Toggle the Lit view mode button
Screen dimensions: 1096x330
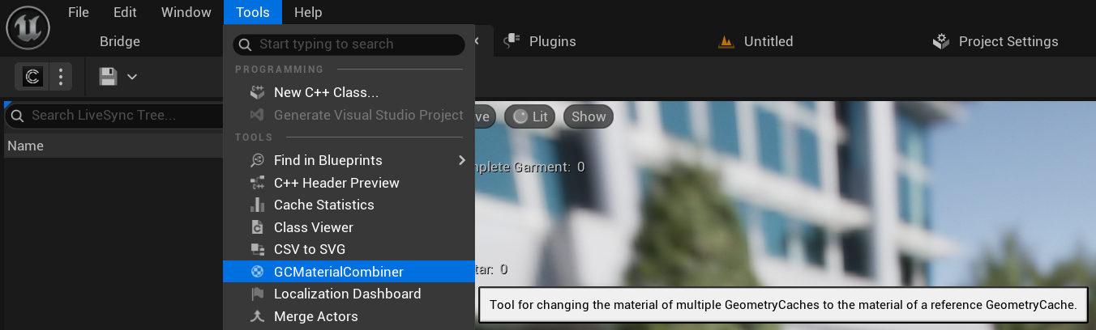click(531, 116)
